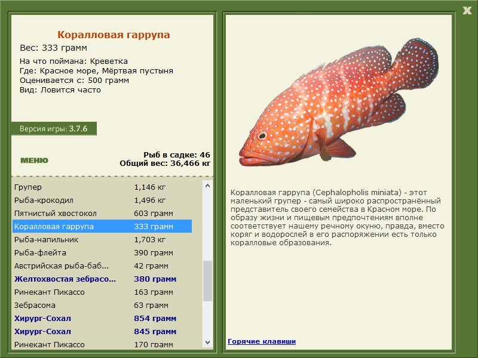Screen dimensions: 478x358
Task: Click the На что поймана: Креветка line
Action: click(x=73, y=61)
